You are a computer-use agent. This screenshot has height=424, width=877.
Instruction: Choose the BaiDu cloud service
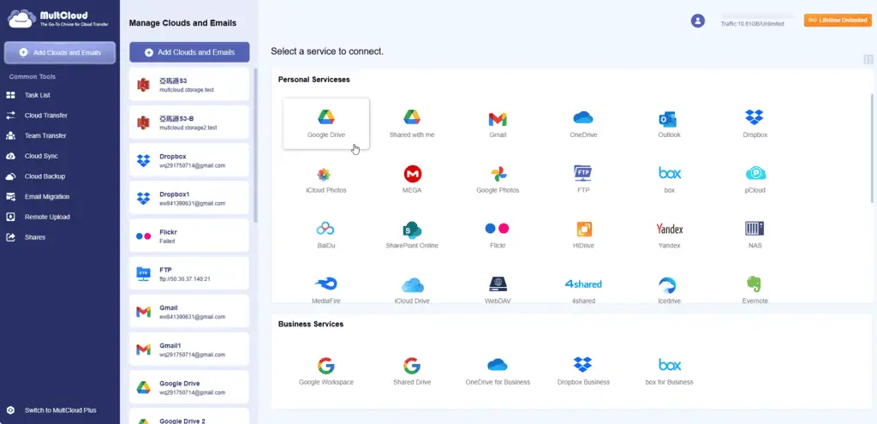(325, 228)
